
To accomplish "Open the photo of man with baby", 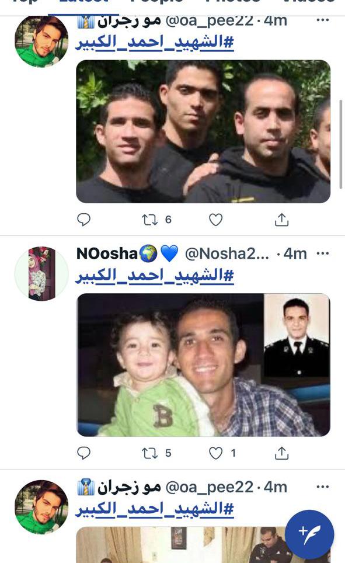I will 203,365.
